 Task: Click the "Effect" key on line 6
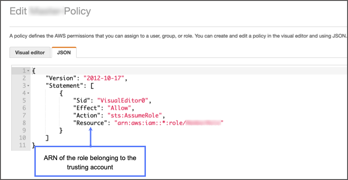click(x=87, y=108)
